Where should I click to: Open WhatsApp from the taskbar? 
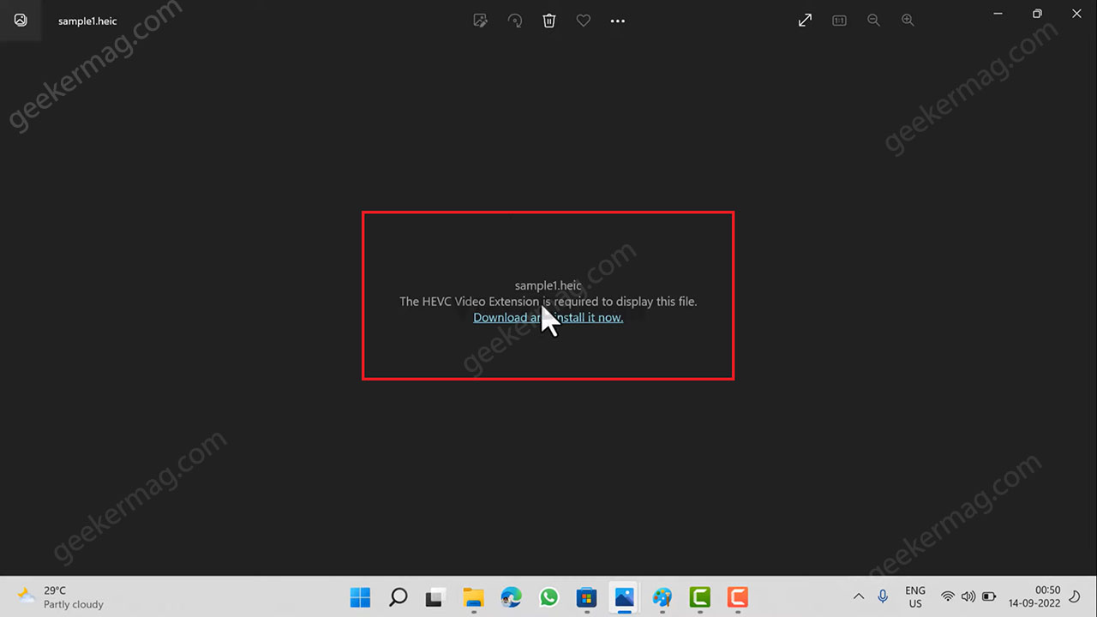[x=549, y=596]
